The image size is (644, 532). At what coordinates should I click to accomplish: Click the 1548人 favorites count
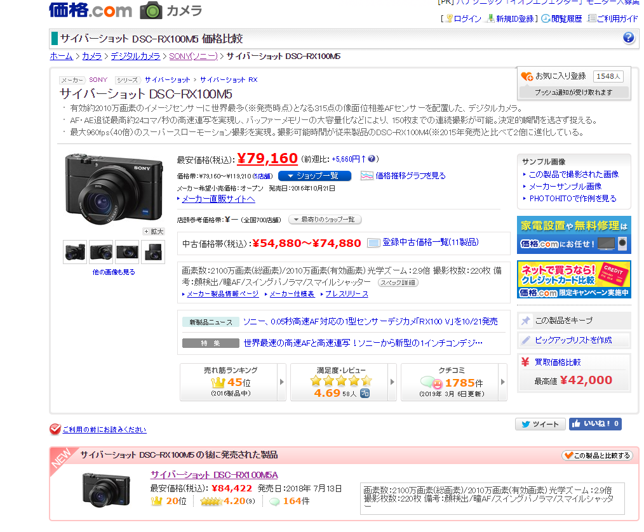[608, 76]
